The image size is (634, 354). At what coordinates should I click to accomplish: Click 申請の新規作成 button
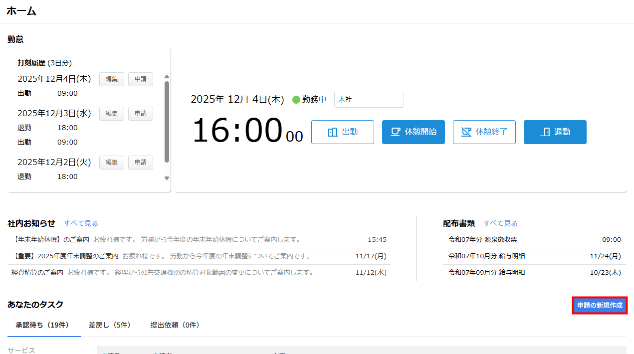pos(599,306)
